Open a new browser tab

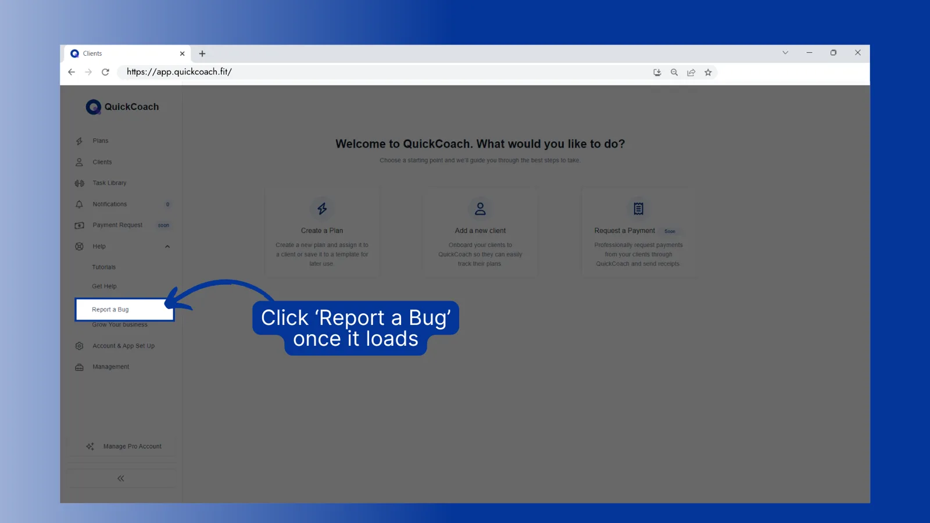pyautogui.click(x=202, y=53)
